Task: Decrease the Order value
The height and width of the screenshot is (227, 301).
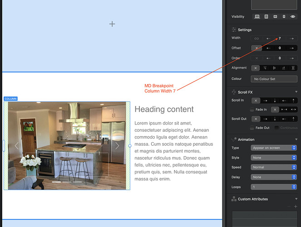Action: point(269,58)
